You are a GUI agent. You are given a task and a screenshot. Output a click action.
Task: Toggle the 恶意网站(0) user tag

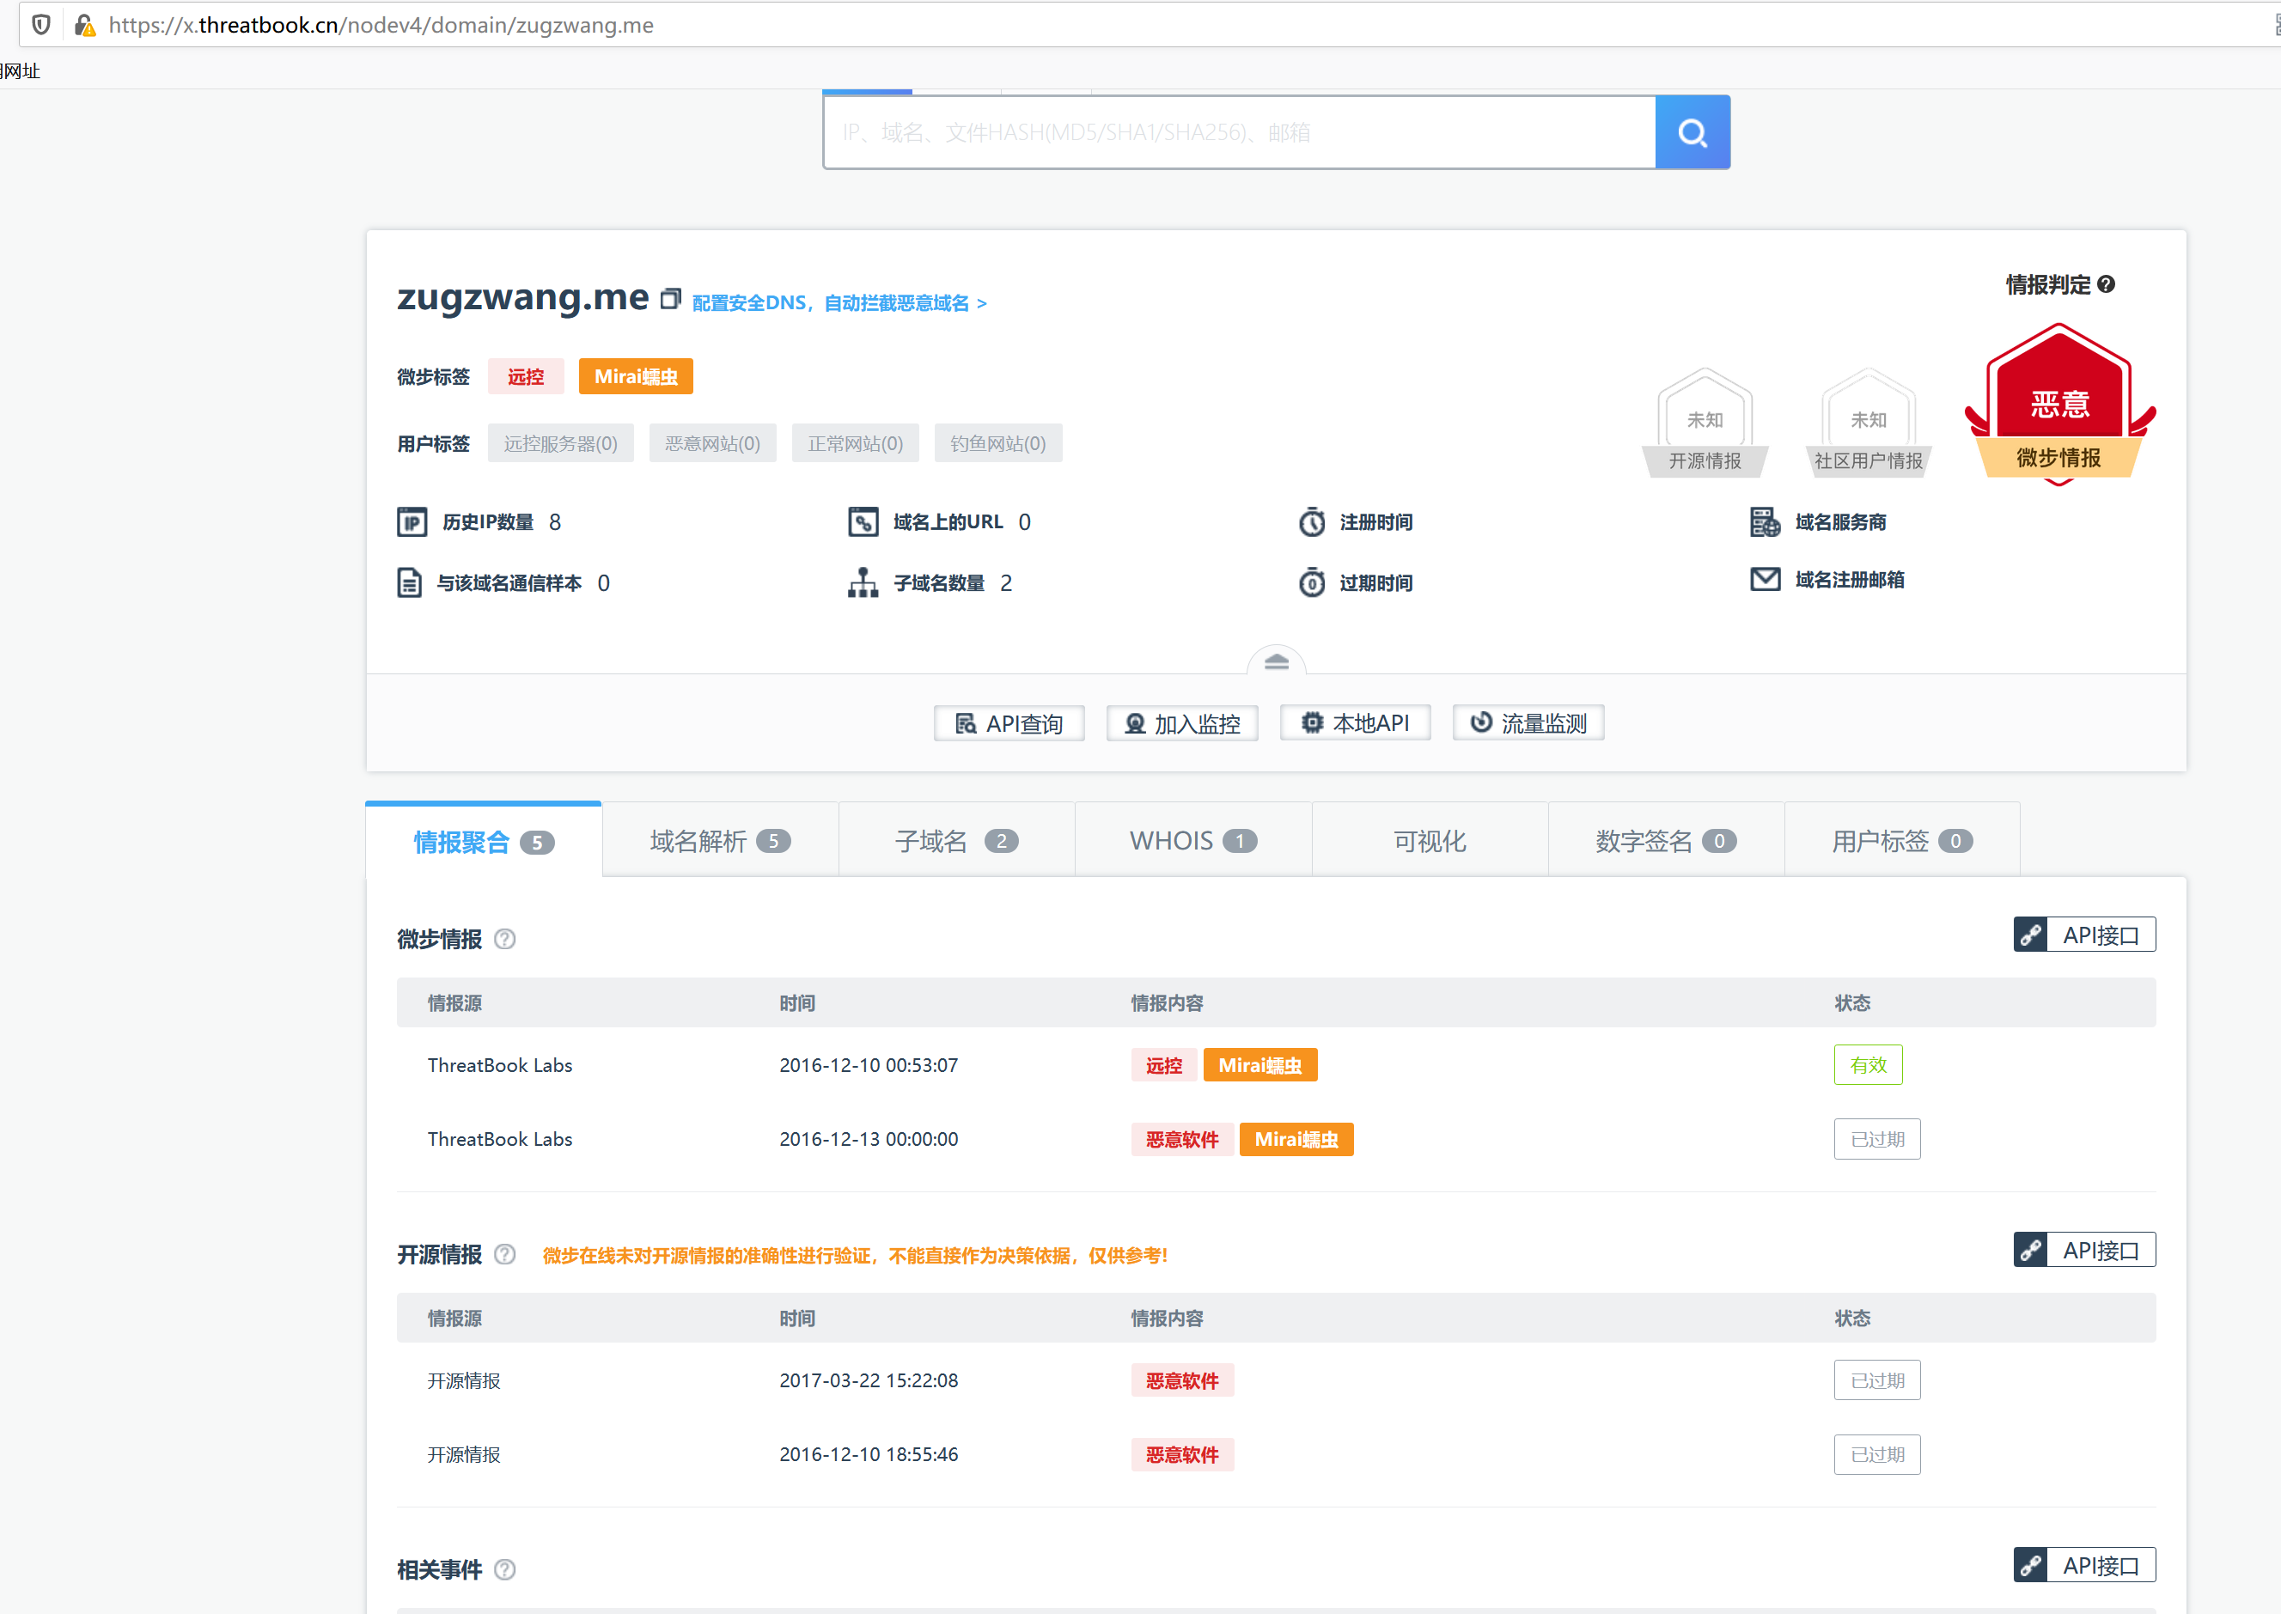pyautogui.click(x=711, y=443)
